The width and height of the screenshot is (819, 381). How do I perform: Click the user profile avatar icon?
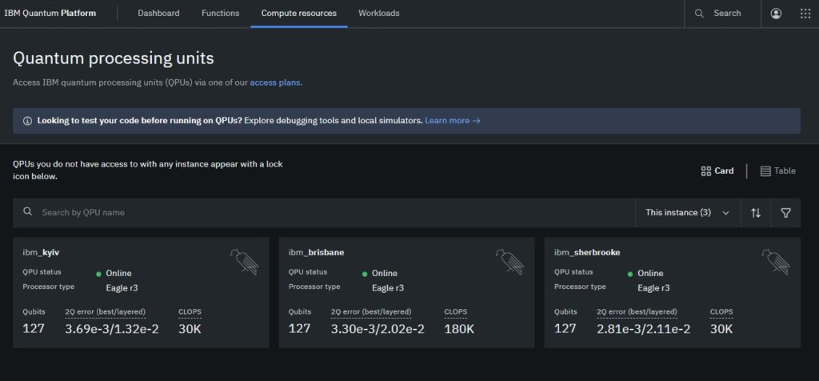click(776, 14)
